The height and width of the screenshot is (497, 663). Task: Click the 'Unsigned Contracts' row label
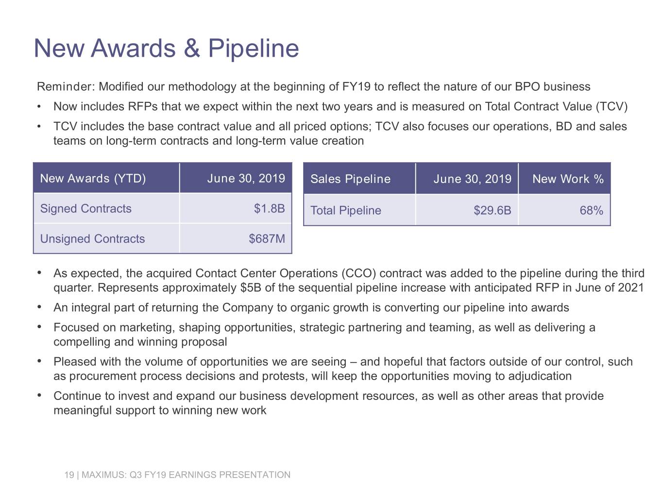click(92, 239)
